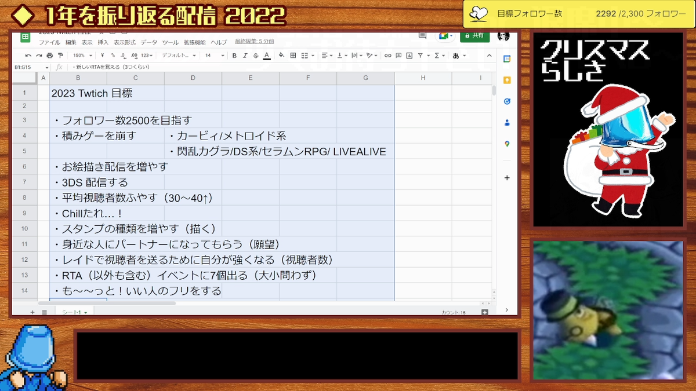Open the zoom 150% dropdown
The image size is (696, 391).
(x=82, y=56)
